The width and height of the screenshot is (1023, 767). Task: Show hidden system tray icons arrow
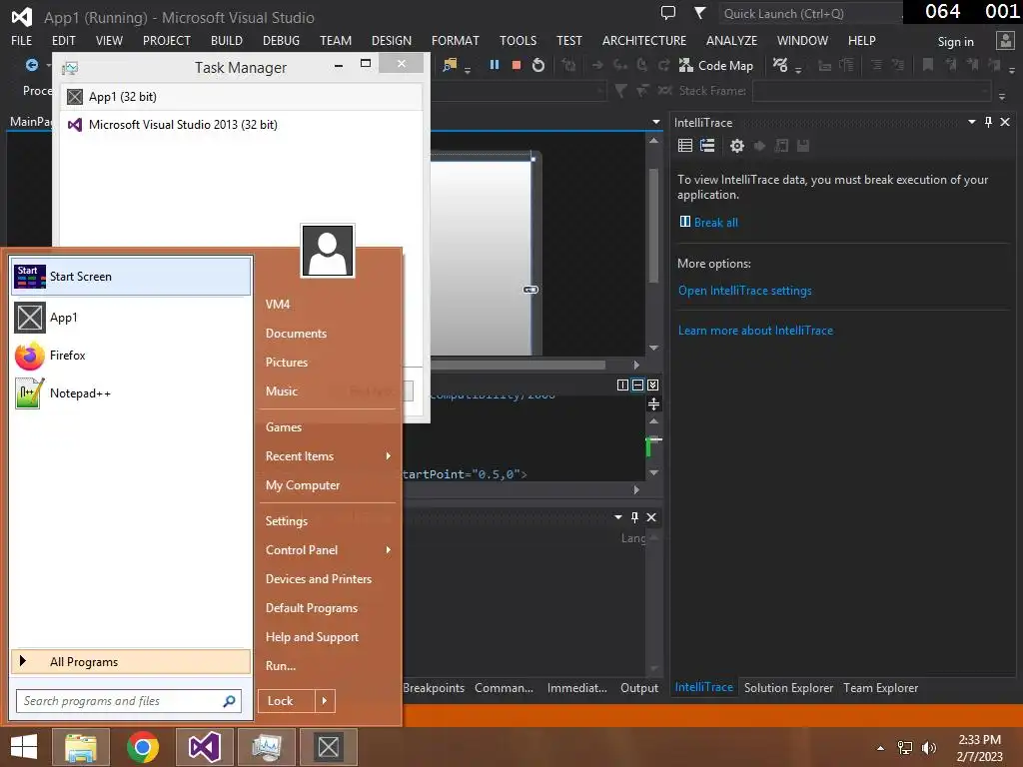(x=881, y=748)
